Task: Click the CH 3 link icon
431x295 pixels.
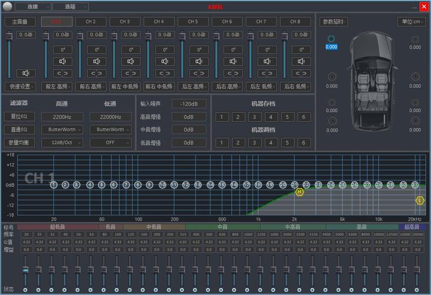Action: point(130,73)
